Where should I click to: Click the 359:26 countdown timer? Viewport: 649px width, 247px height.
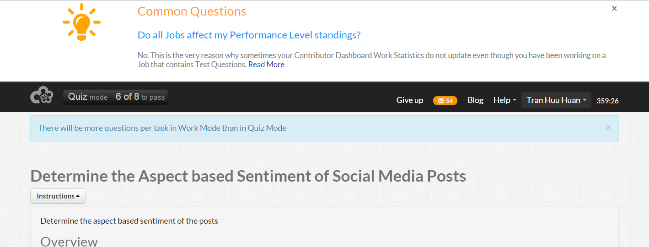(x=607, y=101)
